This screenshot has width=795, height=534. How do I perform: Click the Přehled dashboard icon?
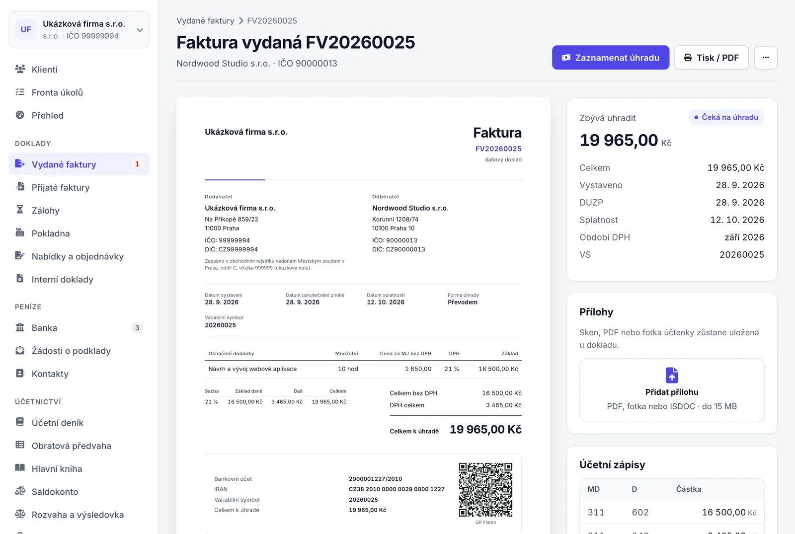coord(20,115)
